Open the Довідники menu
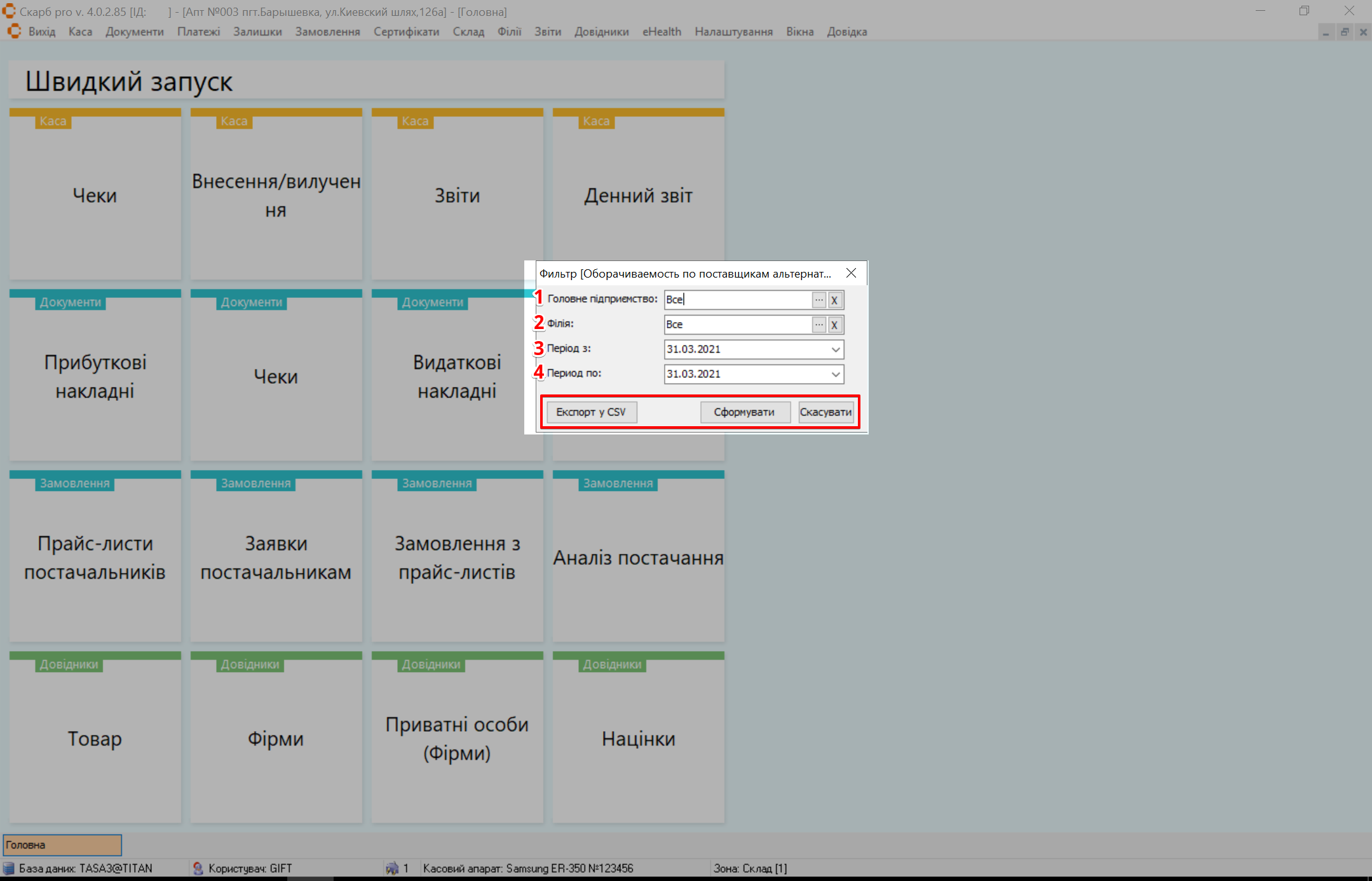 point(601,32)
